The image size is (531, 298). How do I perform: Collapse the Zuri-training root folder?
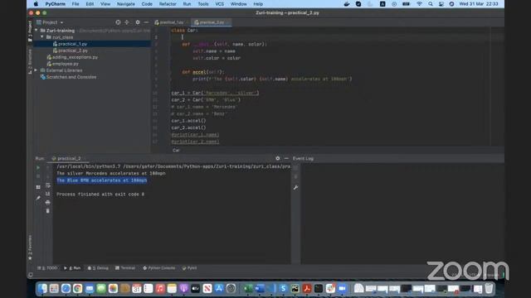(x=37, y=31)
